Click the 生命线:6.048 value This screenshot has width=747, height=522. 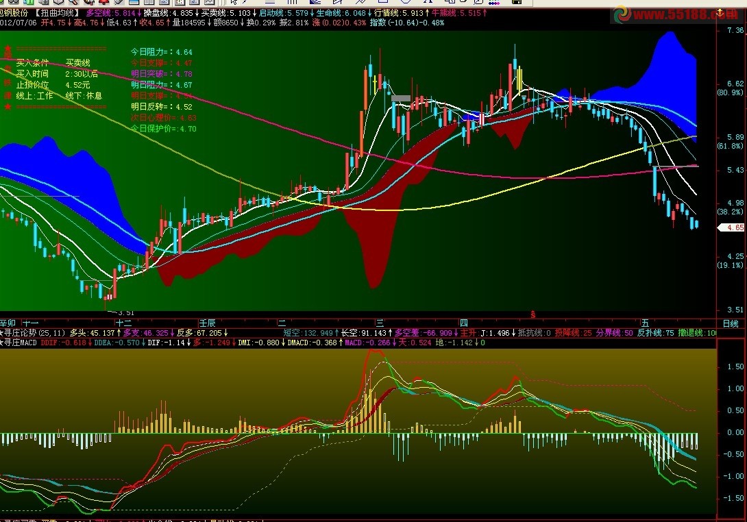(341, 13)
